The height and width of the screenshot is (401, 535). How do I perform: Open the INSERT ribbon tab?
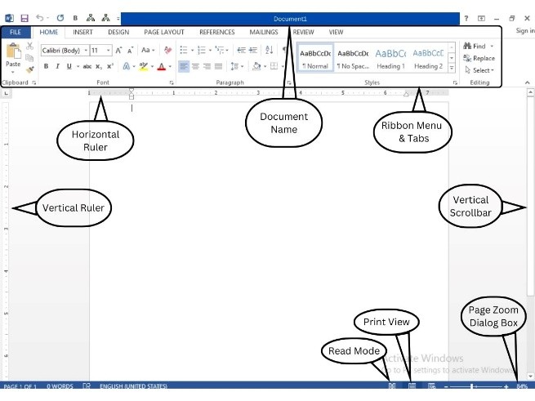click(82, 32)
